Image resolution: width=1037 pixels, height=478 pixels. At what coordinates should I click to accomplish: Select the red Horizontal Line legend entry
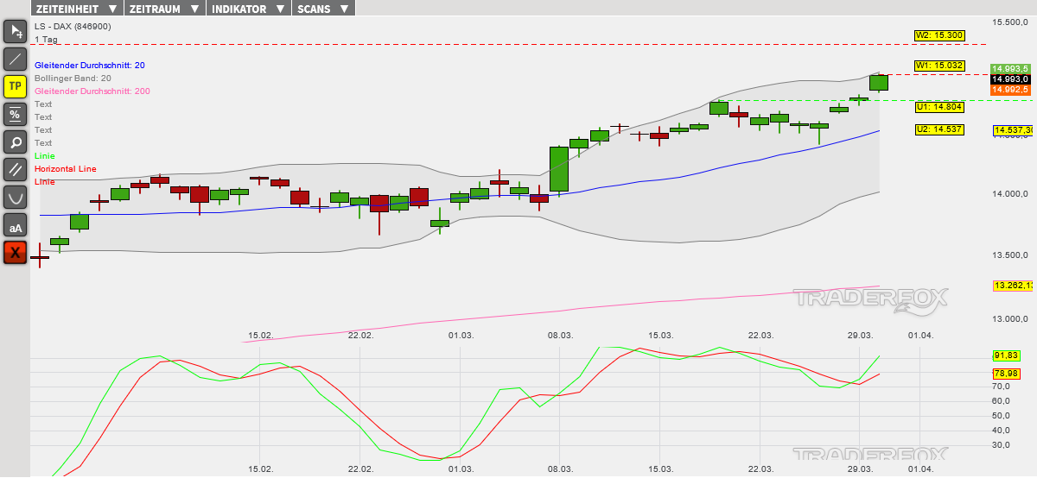click(65, 169)
